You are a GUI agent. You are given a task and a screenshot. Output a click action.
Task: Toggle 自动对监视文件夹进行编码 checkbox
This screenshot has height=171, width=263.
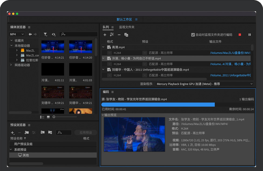click(193, 35)
